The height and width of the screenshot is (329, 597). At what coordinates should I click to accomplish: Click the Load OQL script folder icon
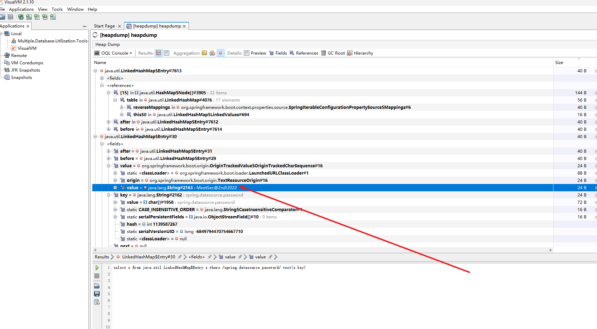tap(97, 286)
